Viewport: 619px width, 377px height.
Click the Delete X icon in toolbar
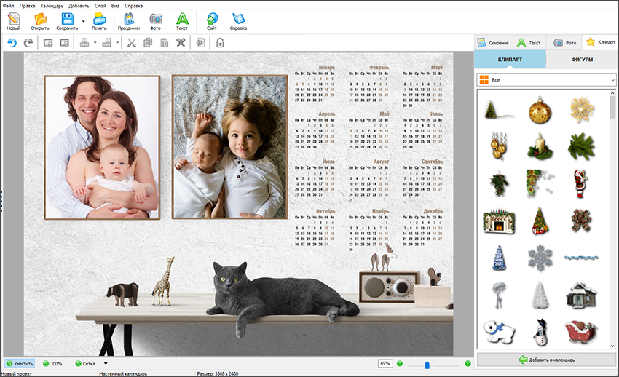[181, 43]
